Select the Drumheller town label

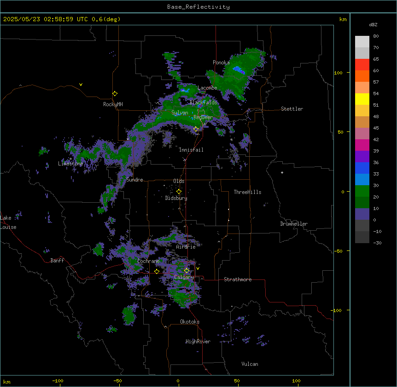tap(294, 224)
